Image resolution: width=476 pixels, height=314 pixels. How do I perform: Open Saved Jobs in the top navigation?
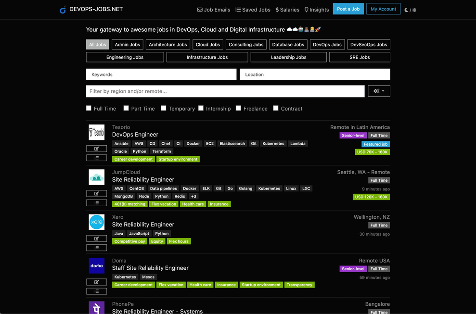(x=253, y=10)
